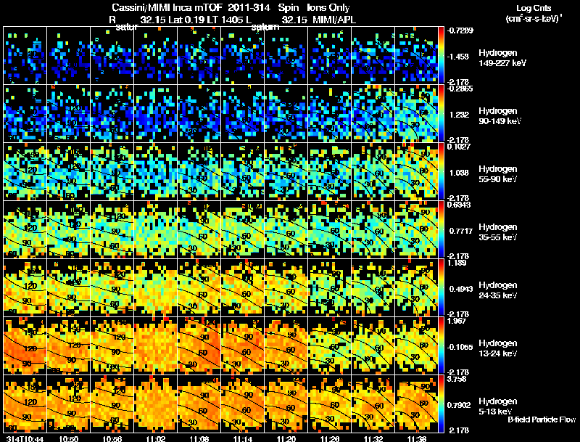The height and width of the screenshot is (442, 580).
Task: Click the Hydrogen 24-35 keV label
Action: coord(498,290)
